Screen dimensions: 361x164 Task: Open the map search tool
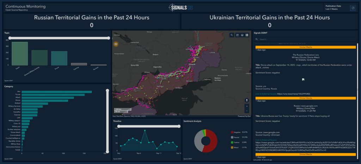(232, 35)
